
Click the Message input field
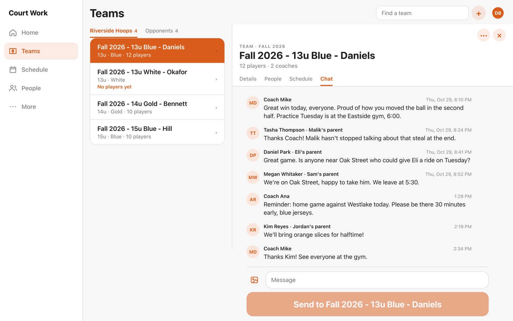377,280
